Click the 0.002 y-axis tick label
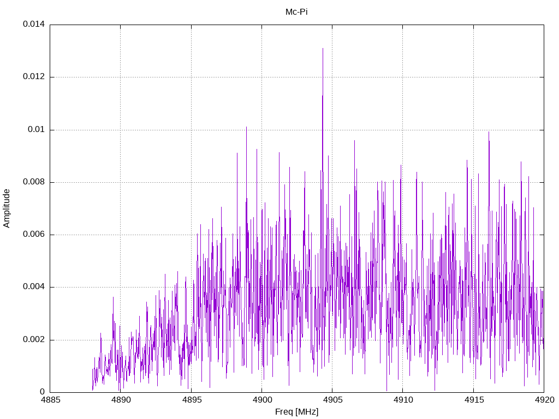Image resolution: width=559 pixels, height=419 pixels. click(x=34, y=339)
